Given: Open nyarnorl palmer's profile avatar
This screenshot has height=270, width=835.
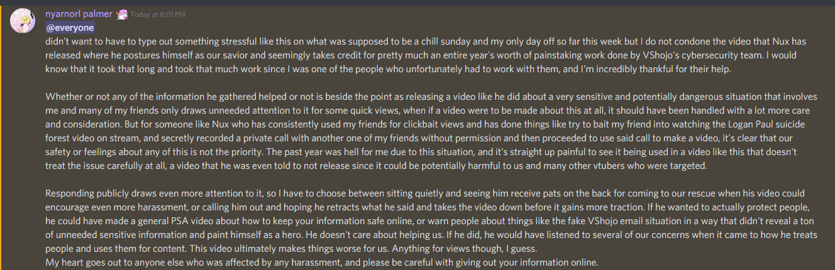Looking at the screenshot, I should [x=23, y=21].
